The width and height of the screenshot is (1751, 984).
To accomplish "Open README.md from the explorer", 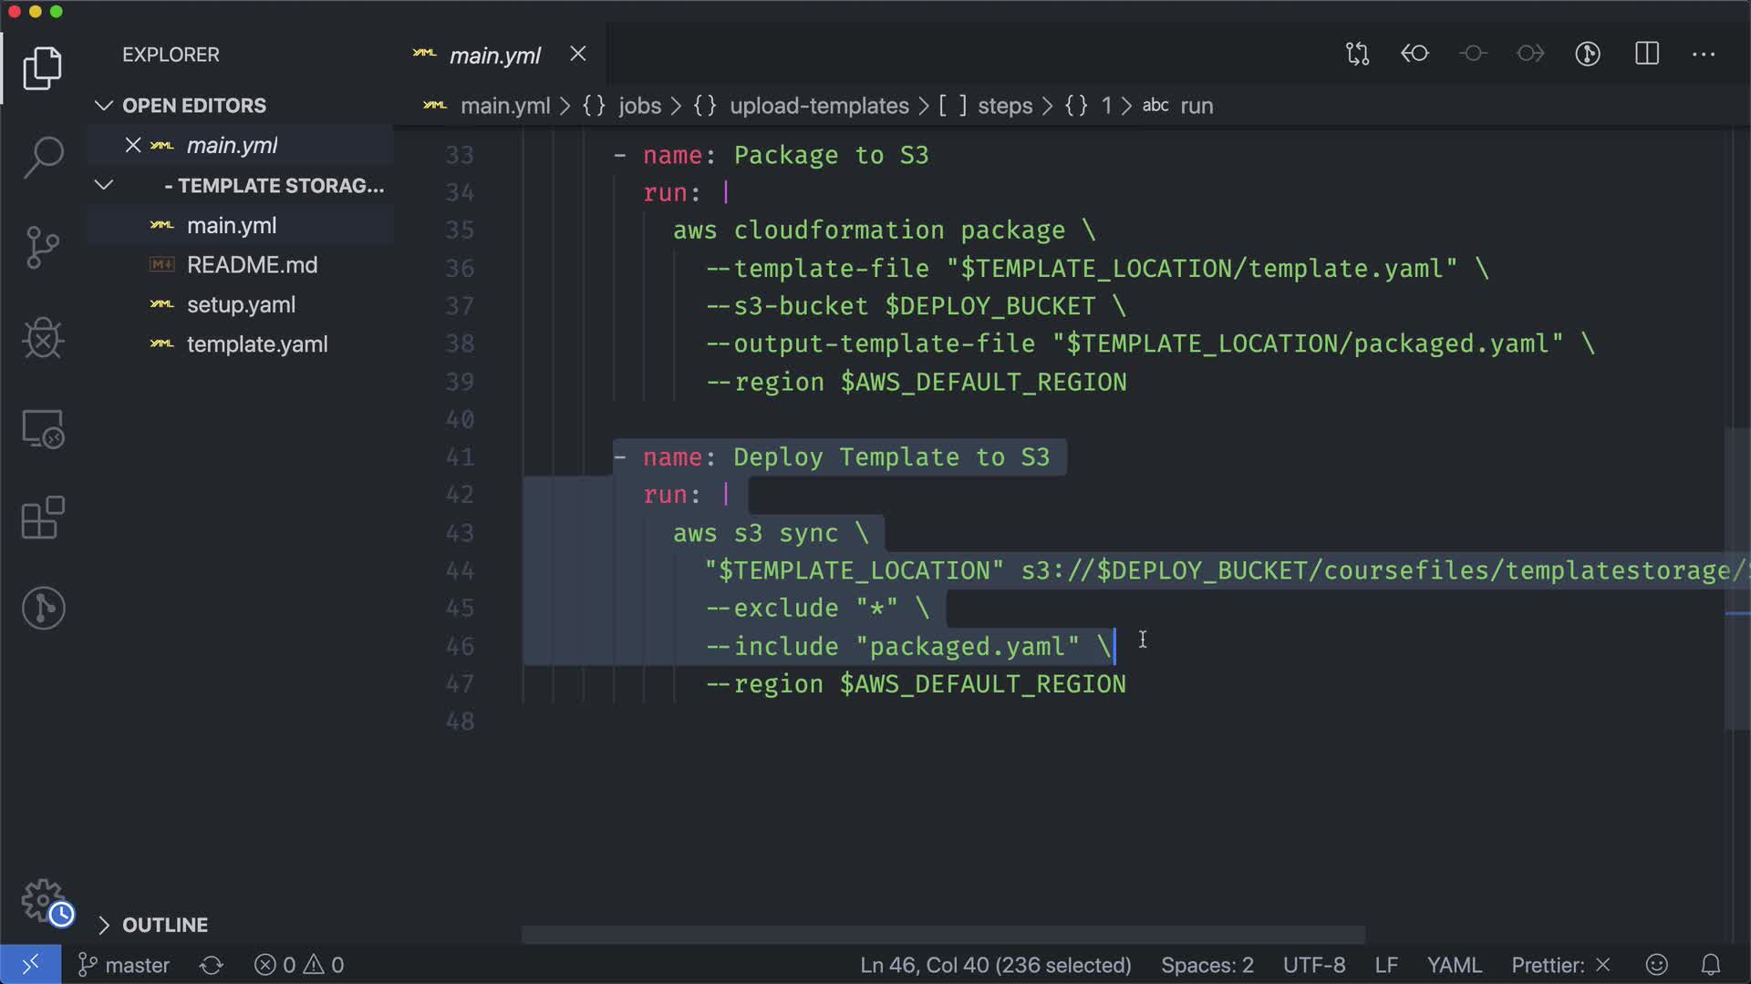I will point(252,265).
